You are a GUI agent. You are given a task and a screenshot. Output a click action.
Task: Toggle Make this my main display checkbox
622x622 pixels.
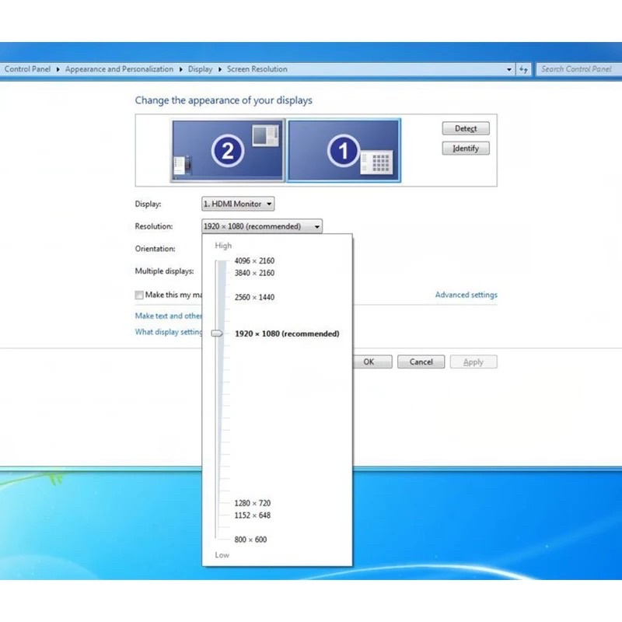coord(139,295)
